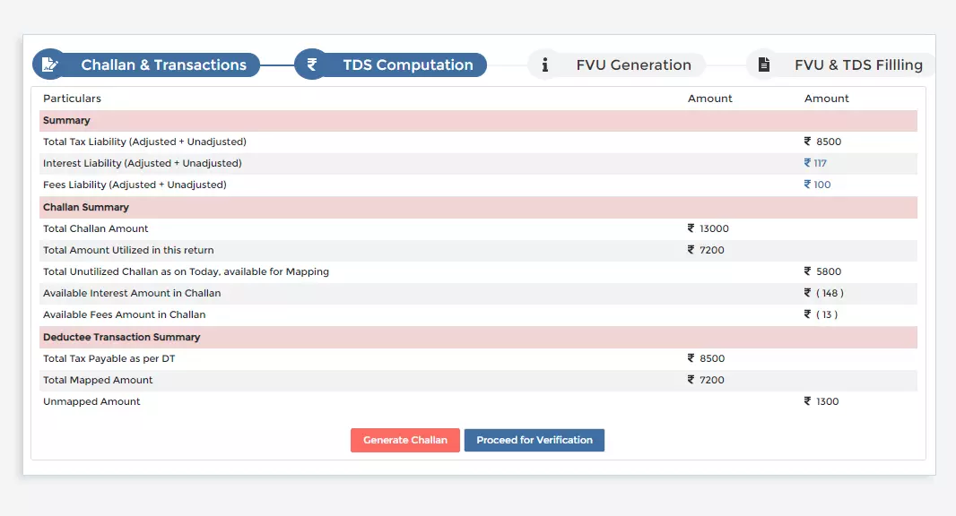This screenshot has height=516, width=956.
Task: Open the Fees Liability amount of ₹100
Action: click(819, 185)
